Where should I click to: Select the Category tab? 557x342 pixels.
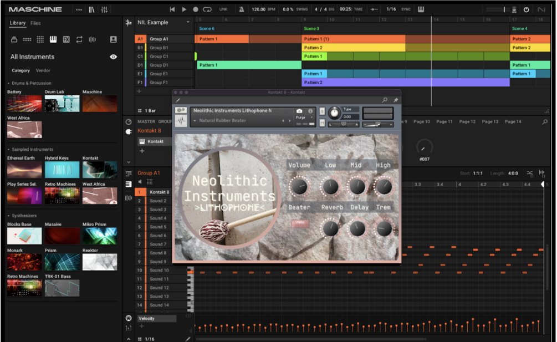(21, 71)
